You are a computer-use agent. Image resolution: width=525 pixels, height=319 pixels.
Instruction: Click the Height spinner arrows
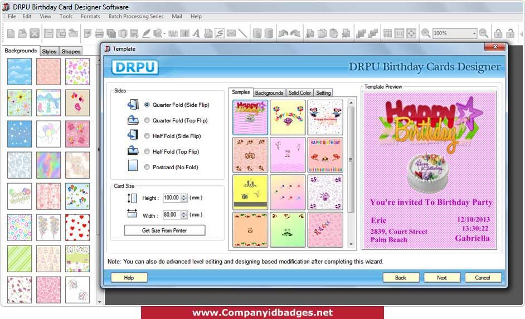tap(184, 198)
